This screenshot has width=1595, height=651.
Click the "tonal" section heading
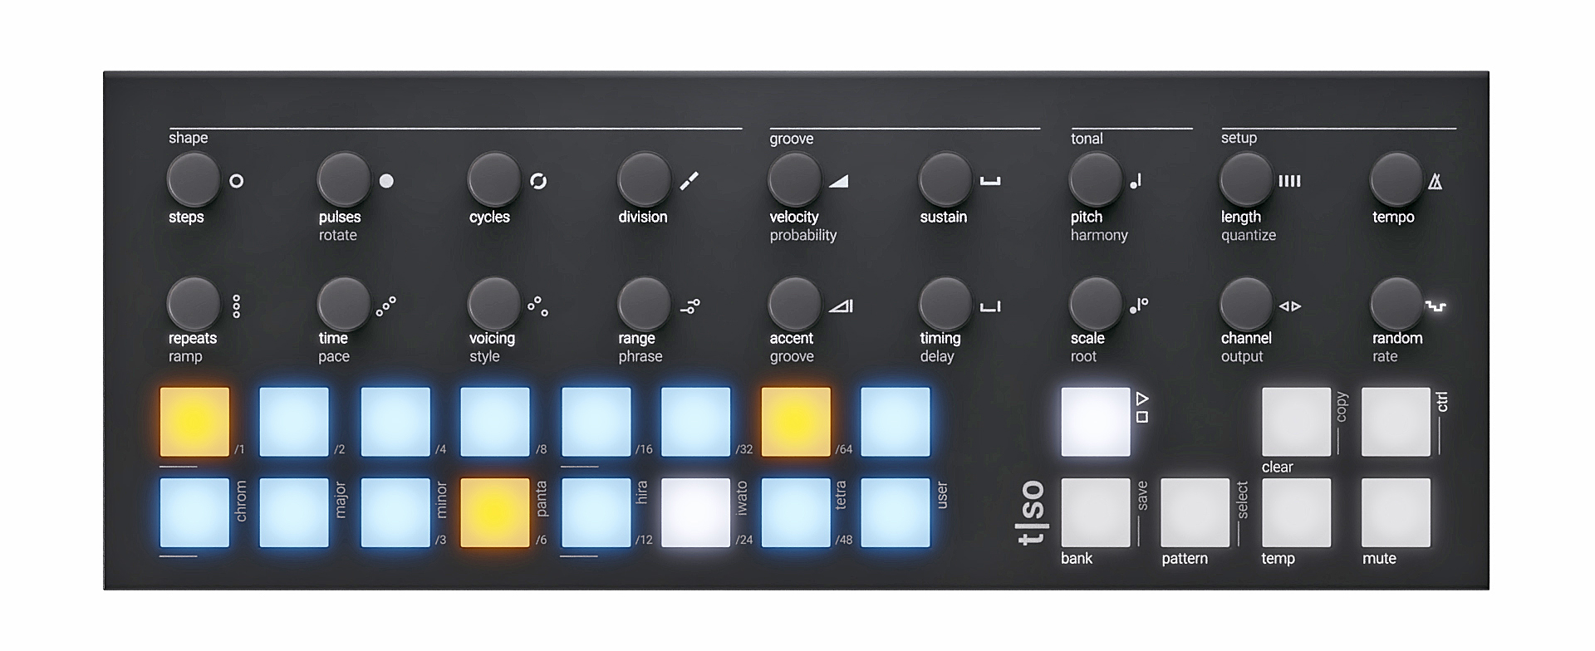(x=1087, y=139)
